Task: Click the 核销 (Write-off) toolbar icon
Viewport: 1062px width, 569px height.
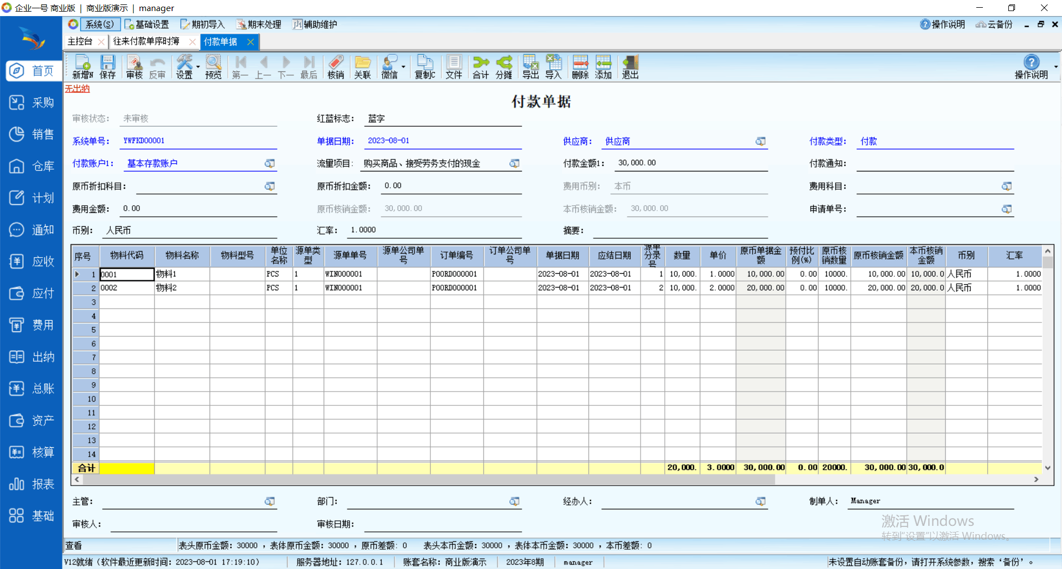Action: (x=335, y=67)
